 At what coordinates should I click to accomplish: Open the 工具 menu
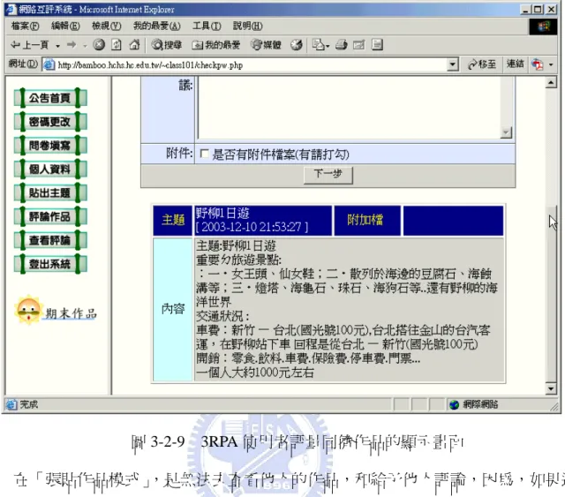click(x=207, y=26)
